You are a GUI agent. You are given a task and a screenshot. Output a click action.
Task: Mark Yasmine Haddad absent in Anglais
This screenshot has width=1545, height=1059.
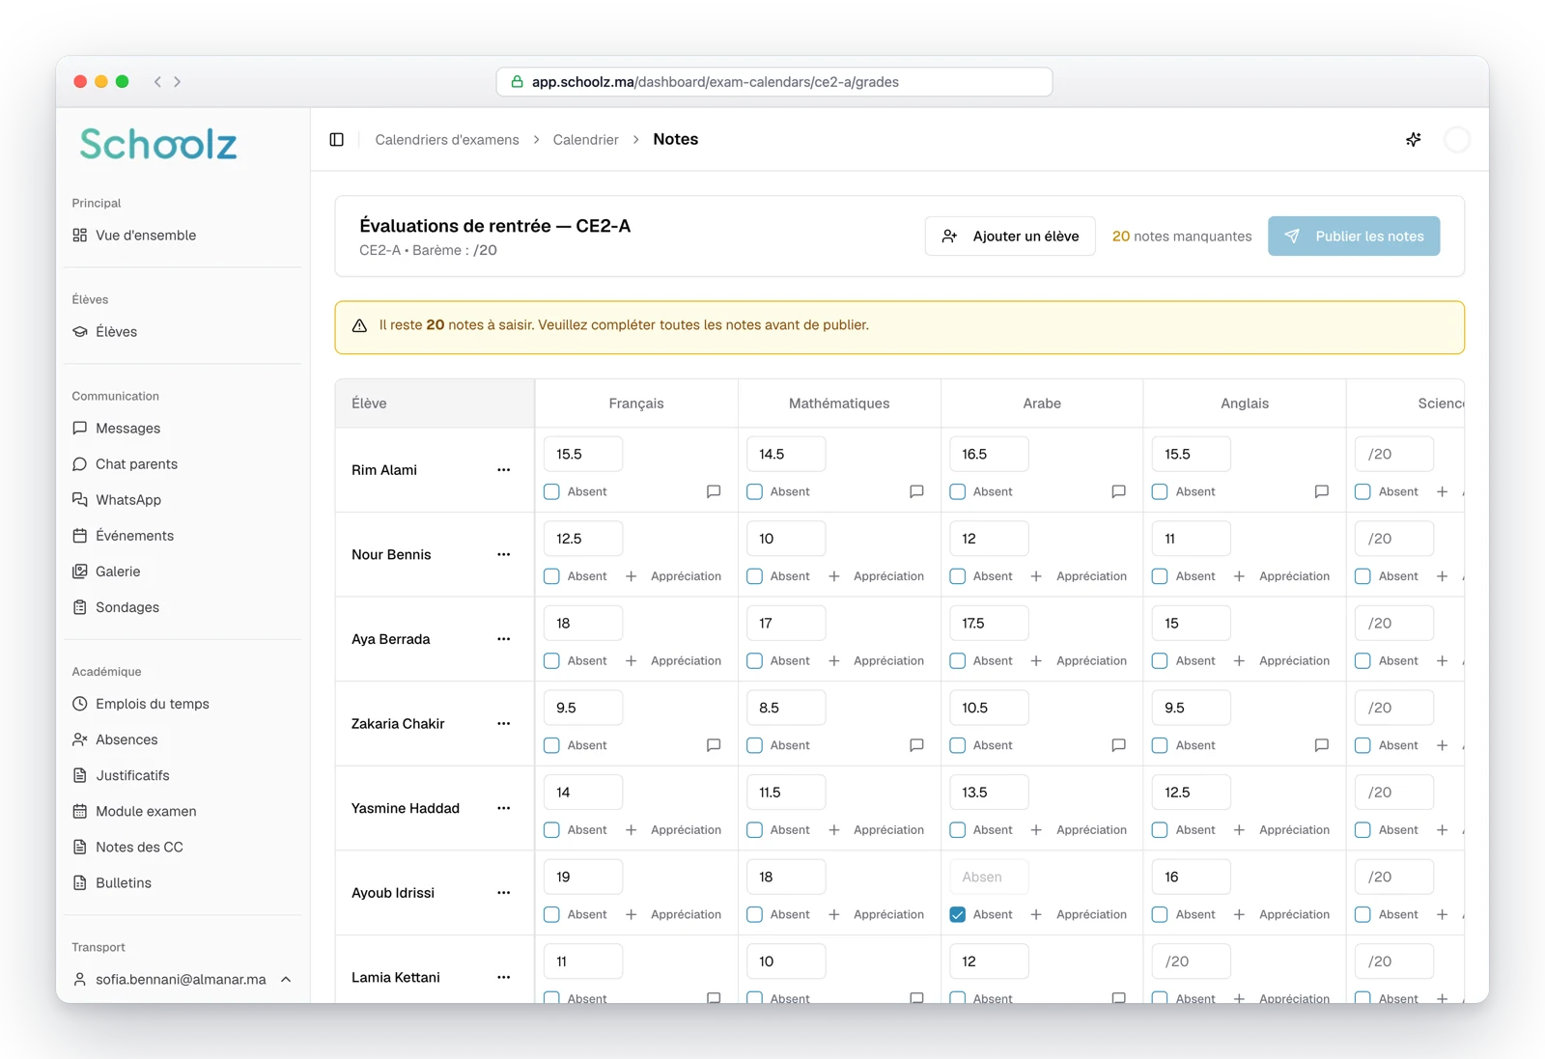(x=1160, y=830)
